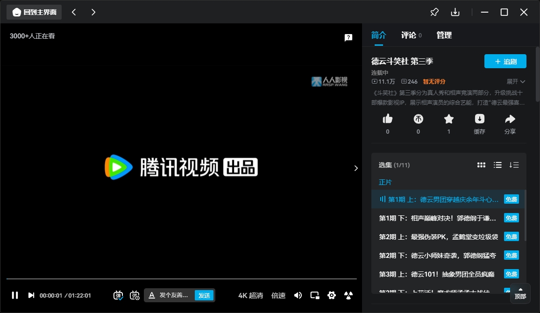The width and height of the screenshot is (540, 313).
Task: Click the 11.1万 play count
Action: tap(383, 82)
